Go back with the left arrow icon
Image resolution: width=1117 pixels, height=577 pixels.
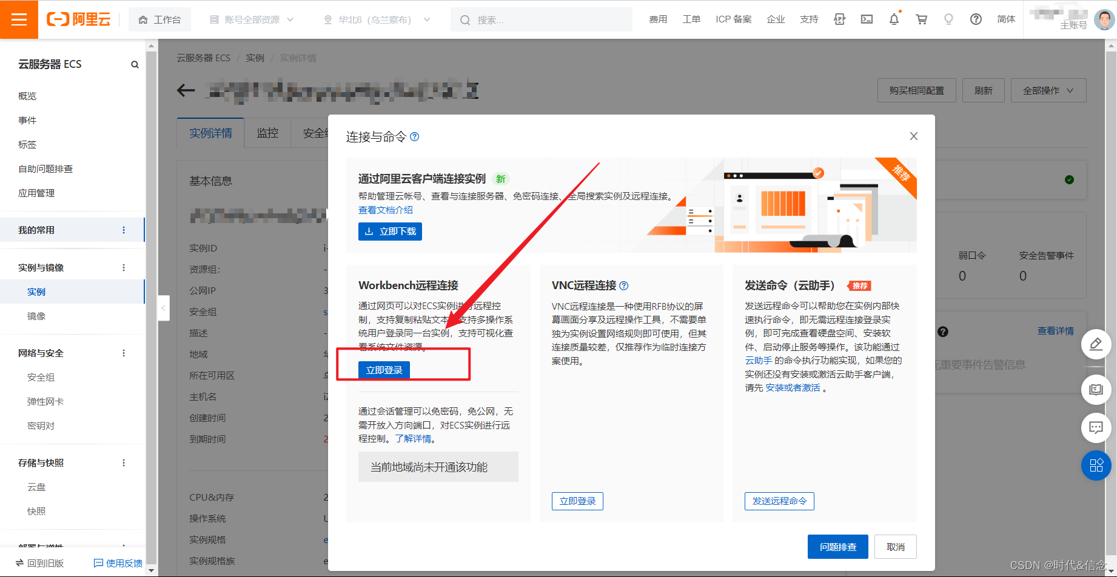pos(186,91)
